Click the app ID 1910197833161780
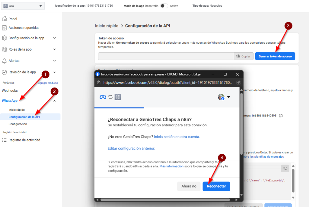 click(x=100, y=6)
